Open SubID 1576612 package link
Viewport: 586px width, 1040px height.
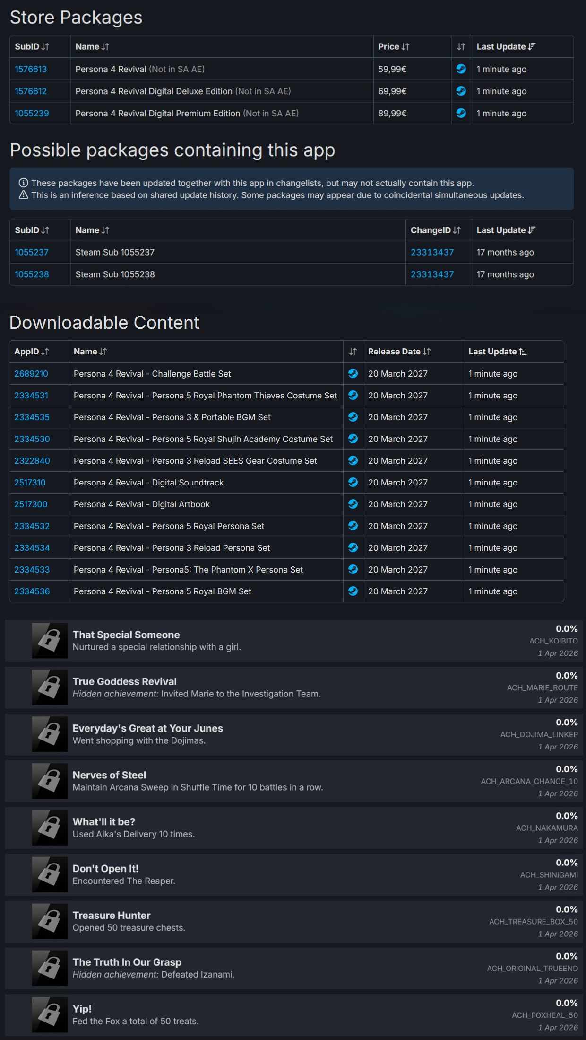click(x=31, y=91)
